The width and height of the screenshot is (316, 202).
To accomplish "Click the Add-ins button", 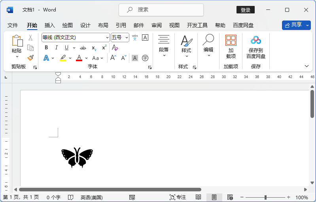I will pos(231,47).
